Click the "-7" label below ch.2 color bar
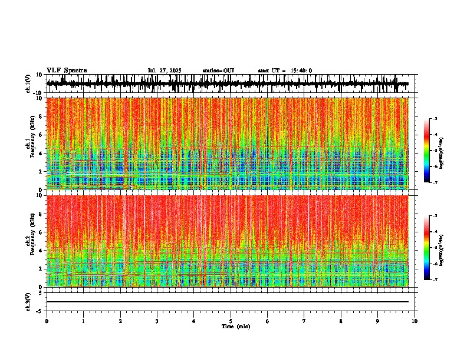The image size is (467, 360). coord(435,279)
